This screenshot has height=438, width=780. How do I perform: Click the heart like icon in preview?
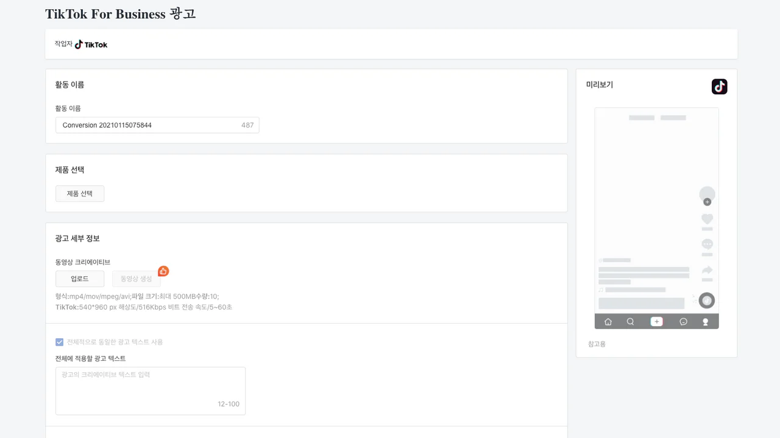[707, 219]
